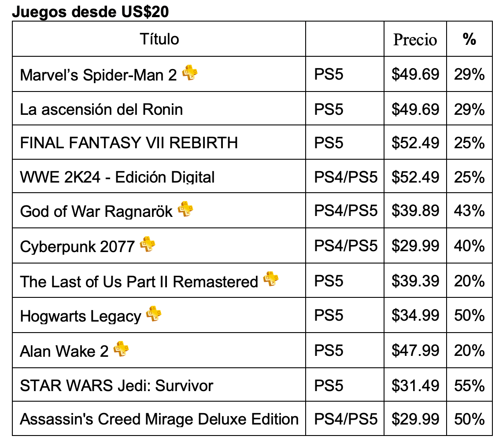Select the Título column header

point(159,40)
